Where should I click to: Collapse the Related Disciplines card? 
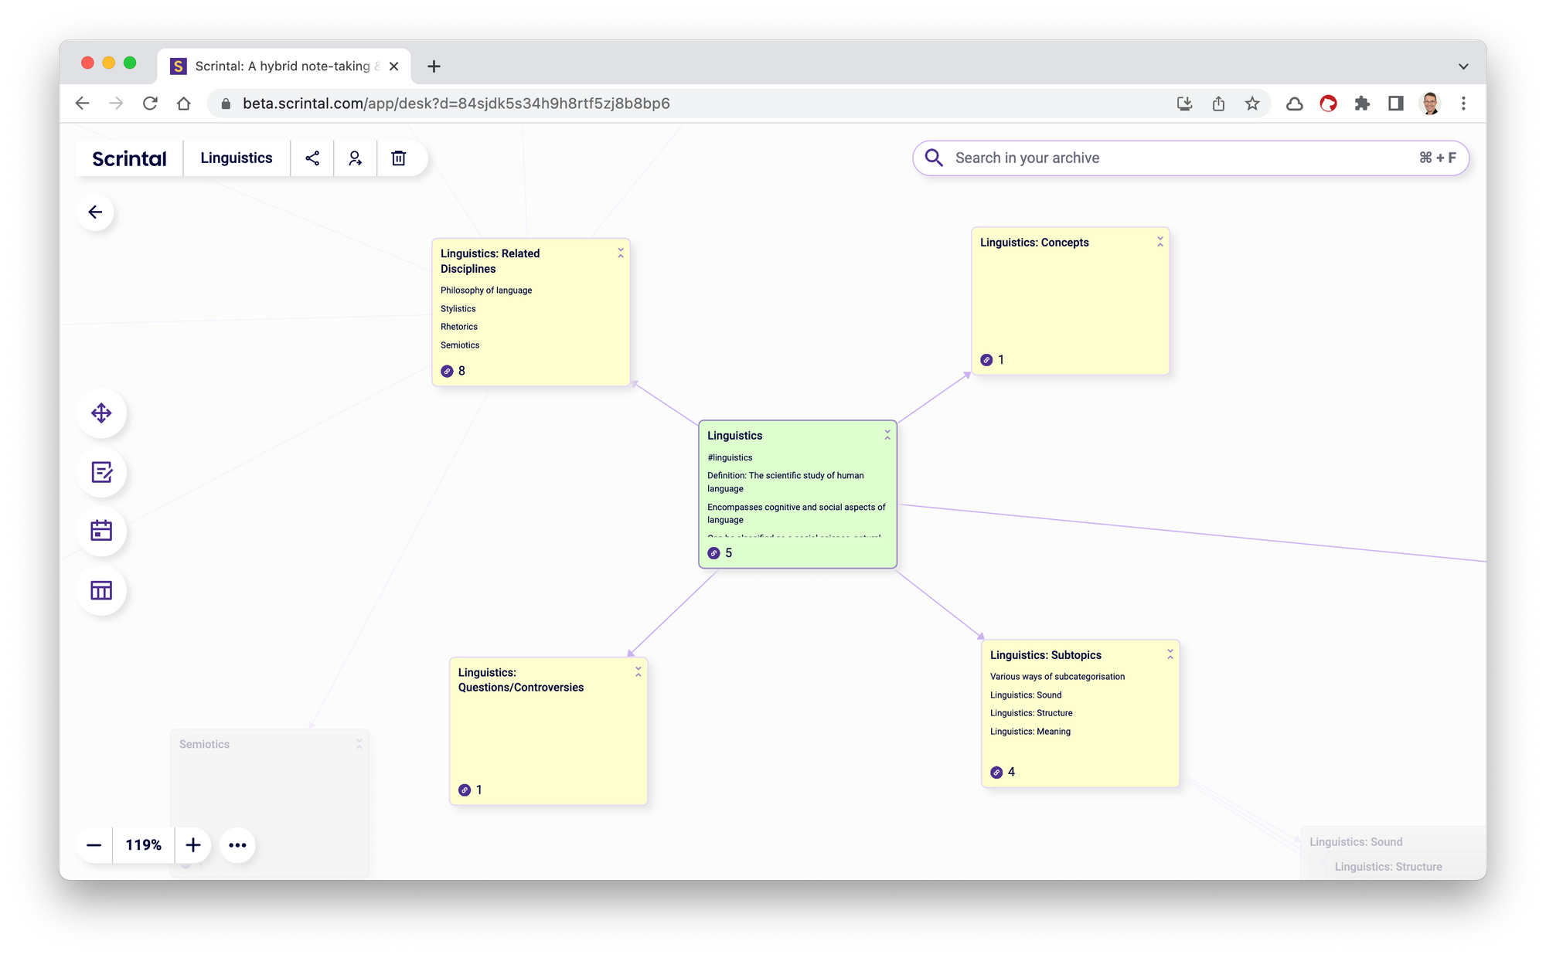[x=621, y=253]
